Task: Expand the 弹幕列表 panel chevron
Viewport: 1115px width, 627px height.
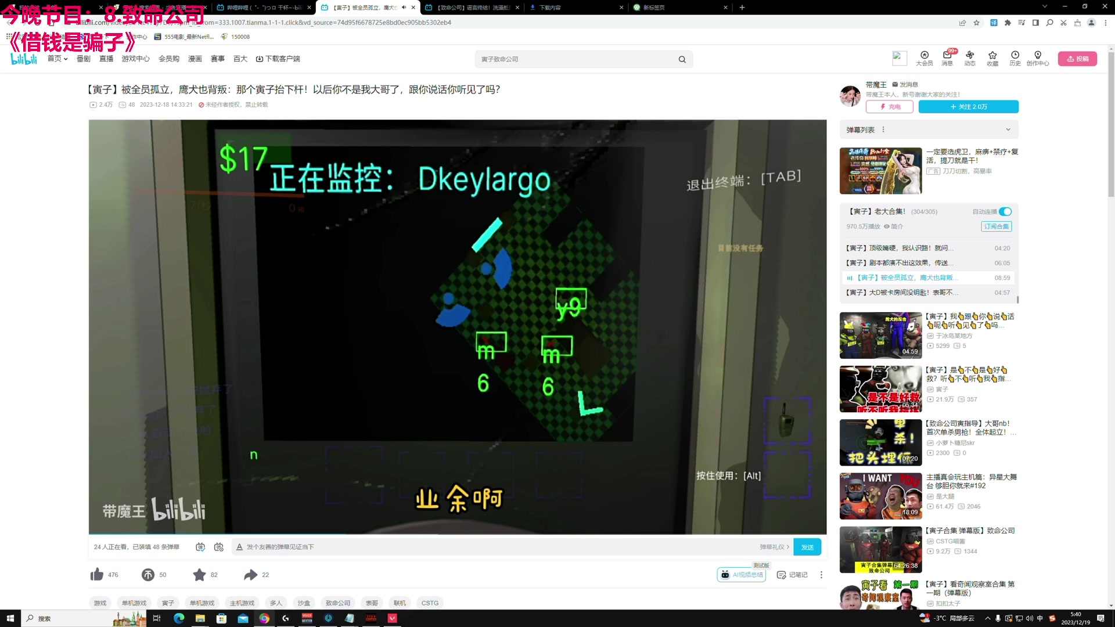Action: pos(1008,129)
